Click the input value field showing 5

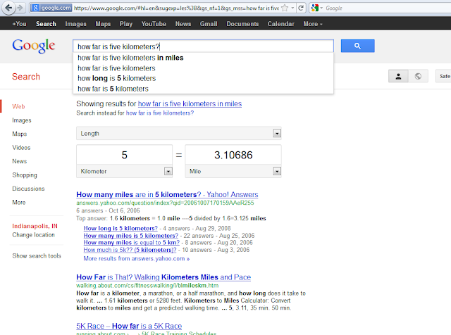coord(124,155)
